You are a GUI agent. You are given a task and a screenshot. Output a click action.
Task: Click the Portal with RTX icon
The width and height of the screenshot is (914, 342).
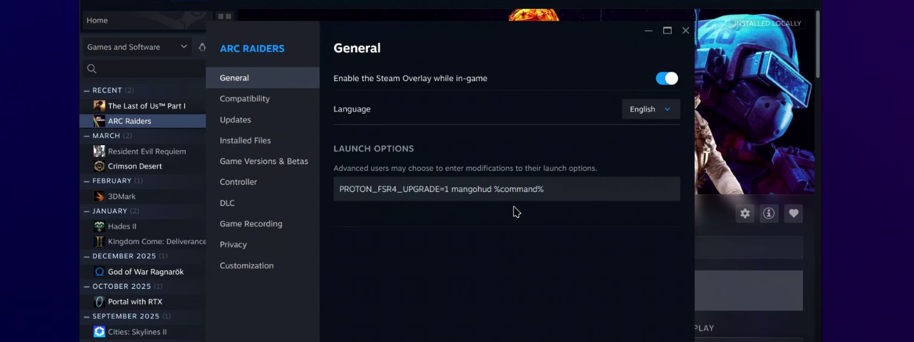tap(99, 301)
